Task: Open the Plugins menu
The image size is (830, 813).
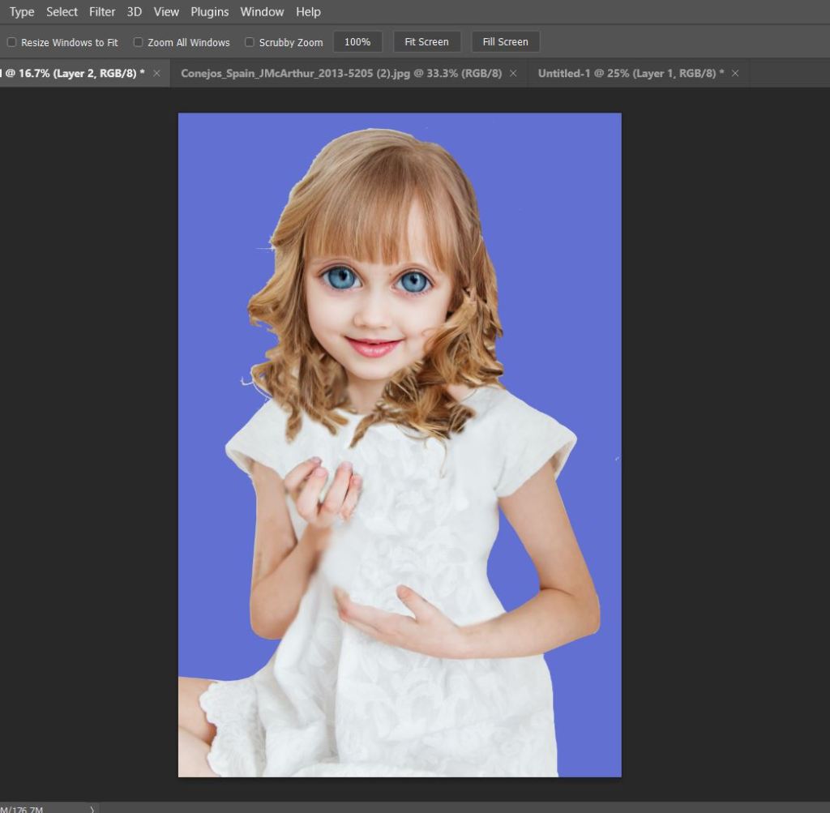Action: coord(210,12)
